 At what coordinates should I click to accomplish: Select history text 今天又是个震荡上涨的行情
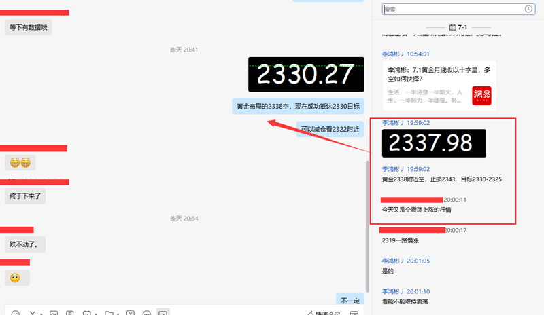(416, 210)
